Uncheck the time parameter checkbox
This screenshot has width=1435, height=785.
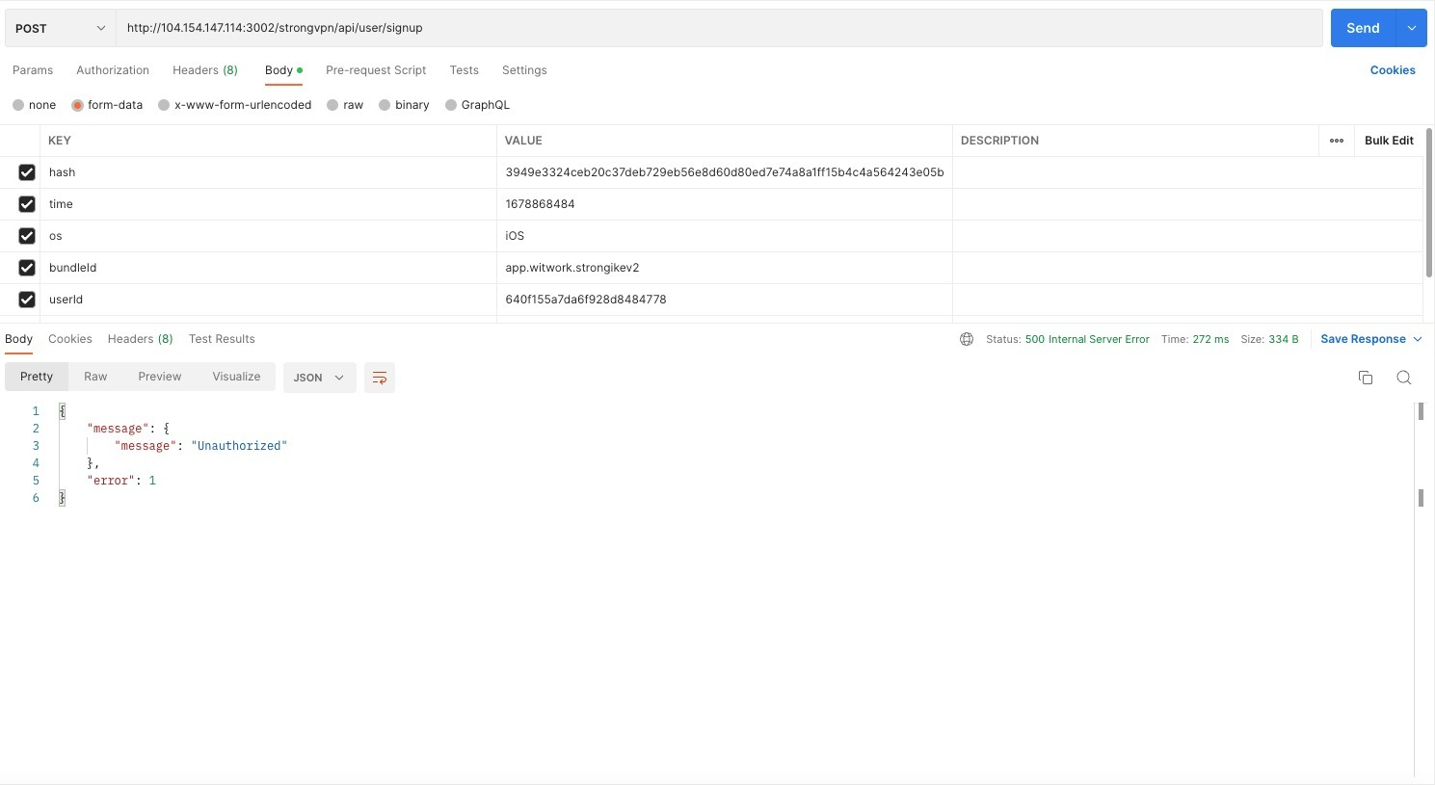tap(27, 204)
